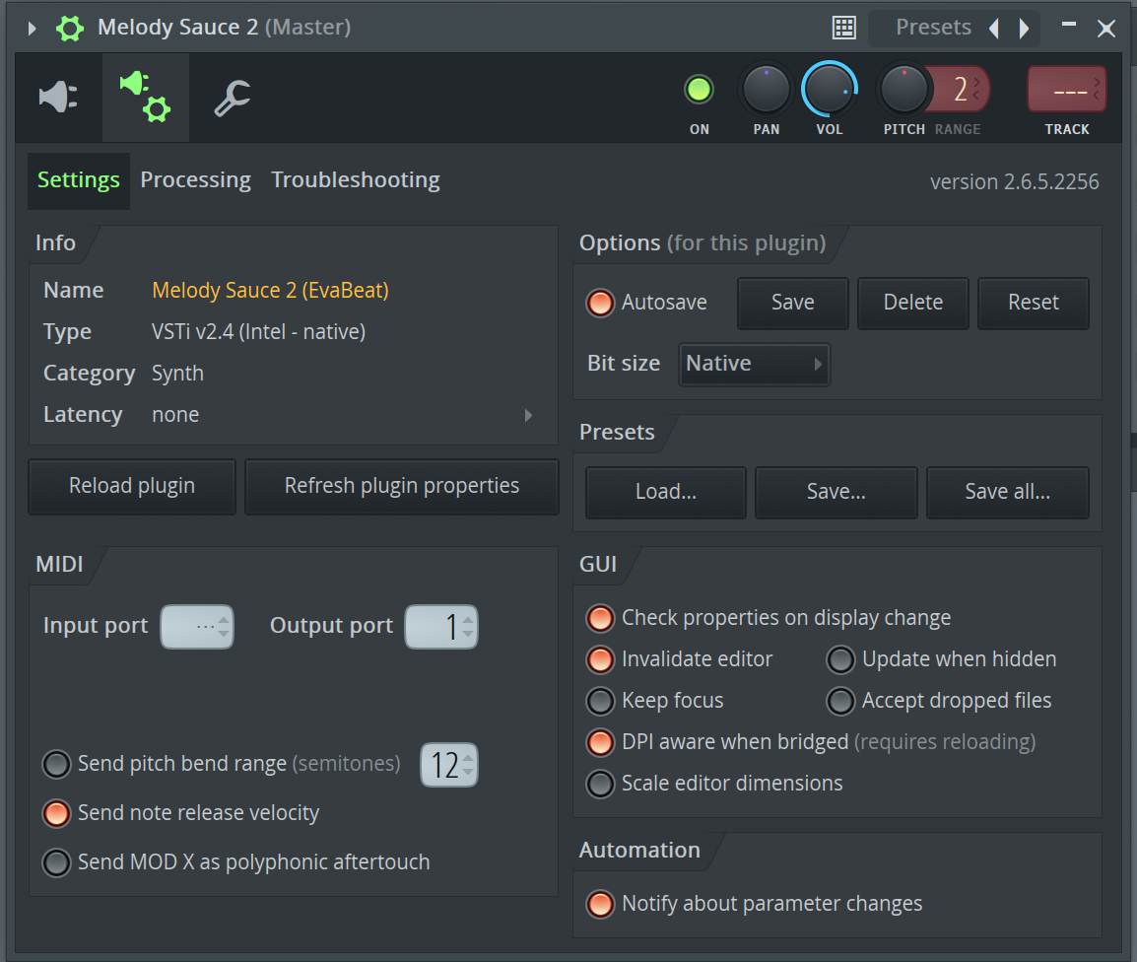Click the Options Save button
Screen dimensions: 1137x962
(x=792, y=303)
